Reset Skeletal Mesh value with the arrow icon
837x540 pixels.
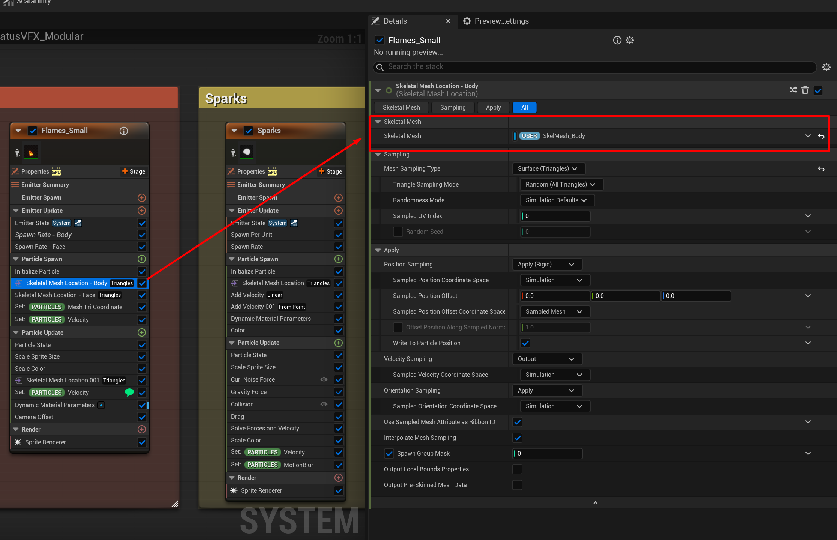[x=821, y=136]
